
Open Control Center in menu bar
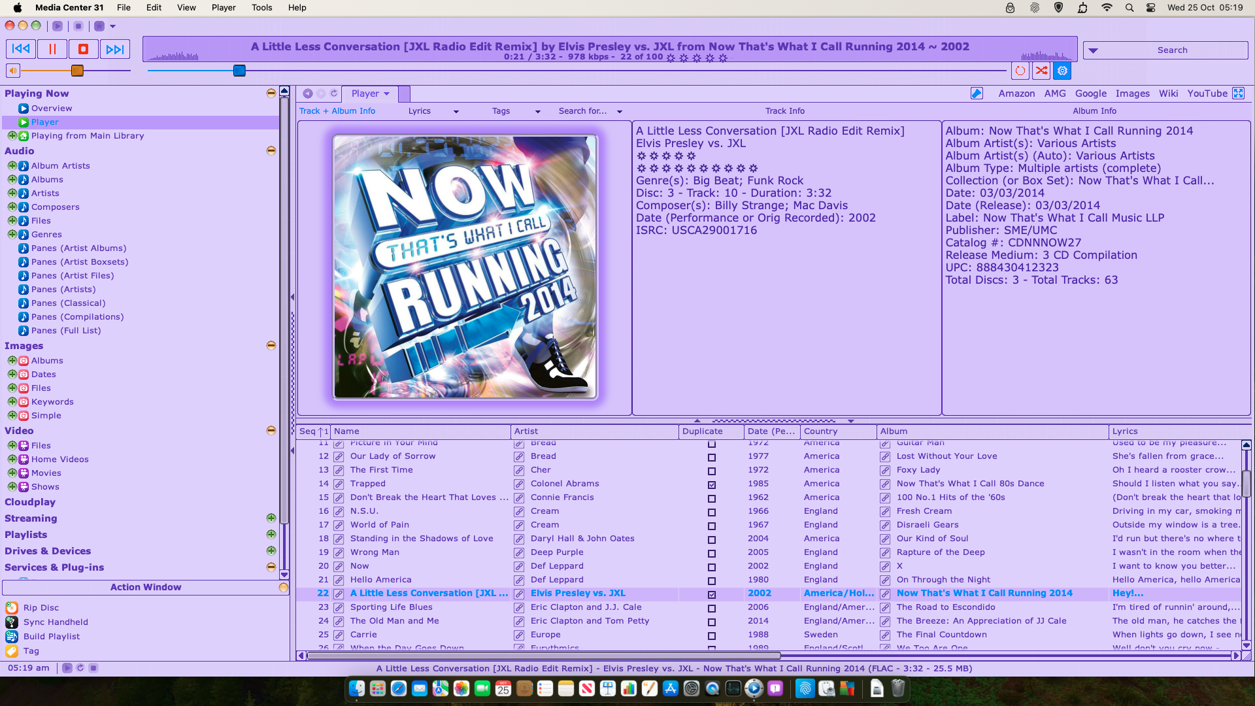1151,8
